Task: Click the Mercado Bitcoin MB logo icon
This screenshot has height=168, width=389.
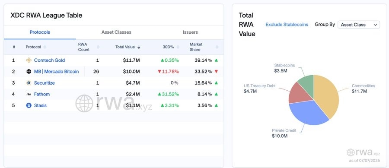Action: point(29,72)
